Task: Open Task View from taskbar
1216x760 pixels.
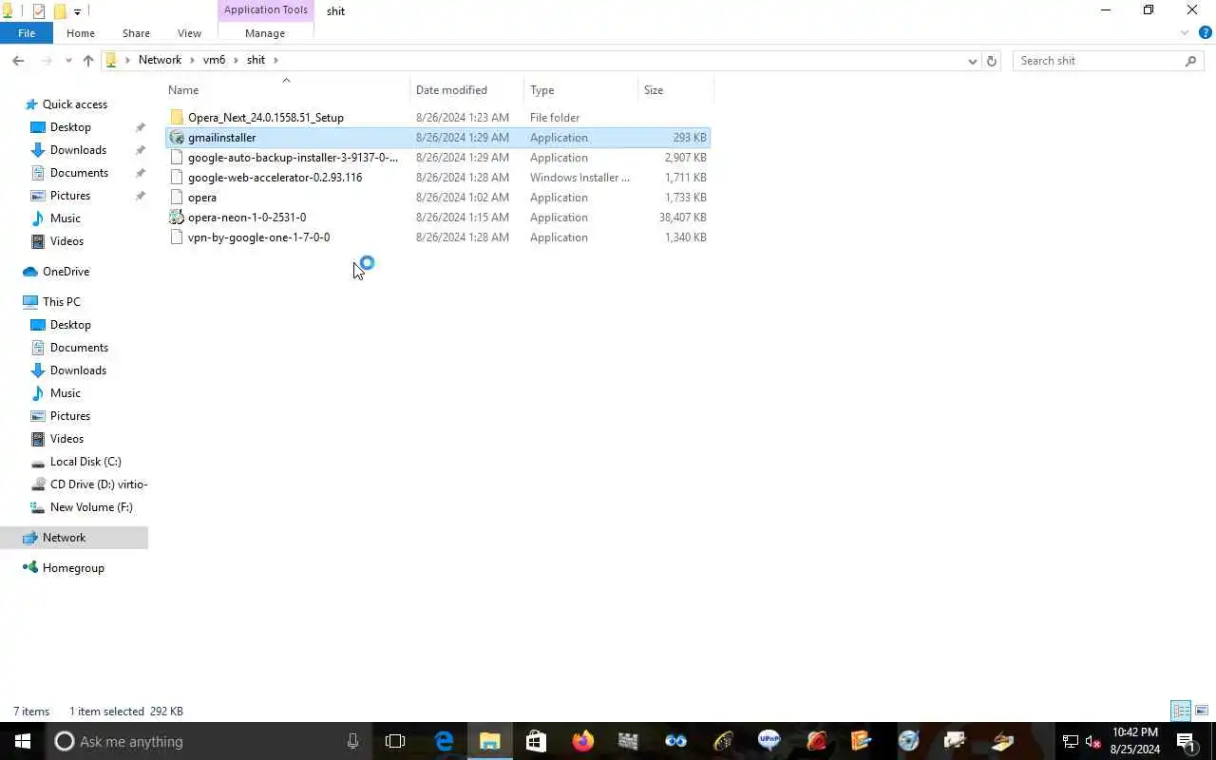Action: pos(395,741)
